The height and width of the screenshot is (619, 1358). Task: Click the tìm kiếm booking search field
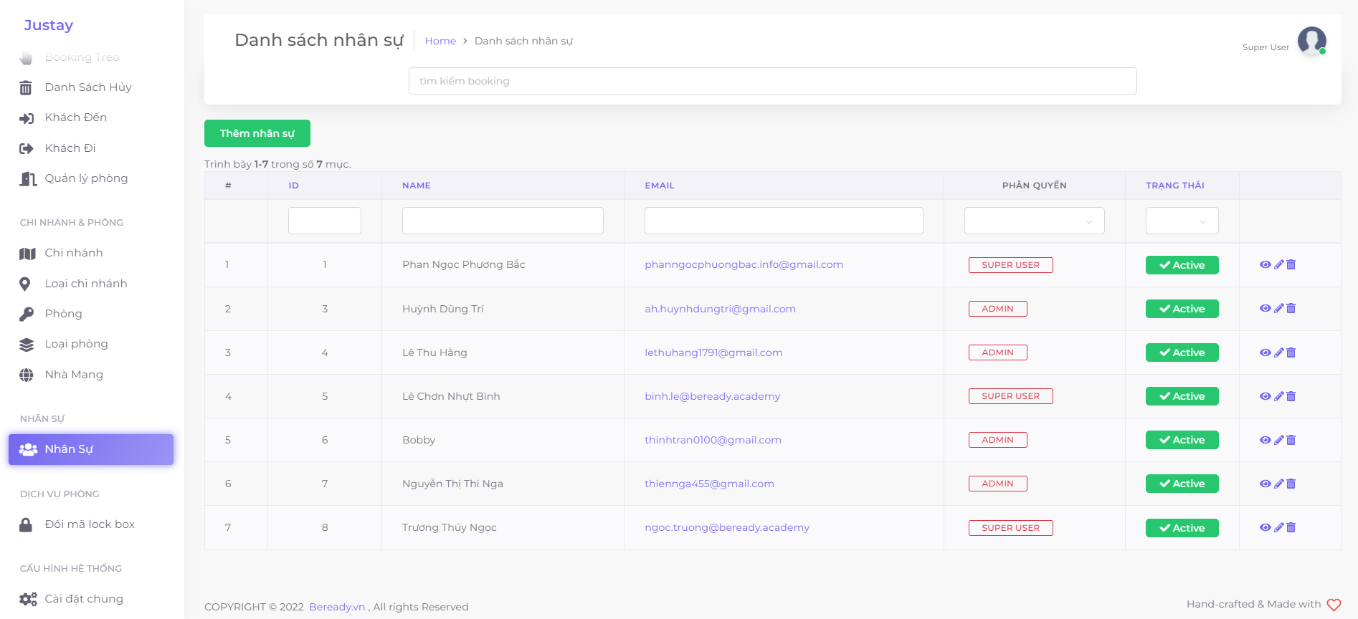pos(772,81)
